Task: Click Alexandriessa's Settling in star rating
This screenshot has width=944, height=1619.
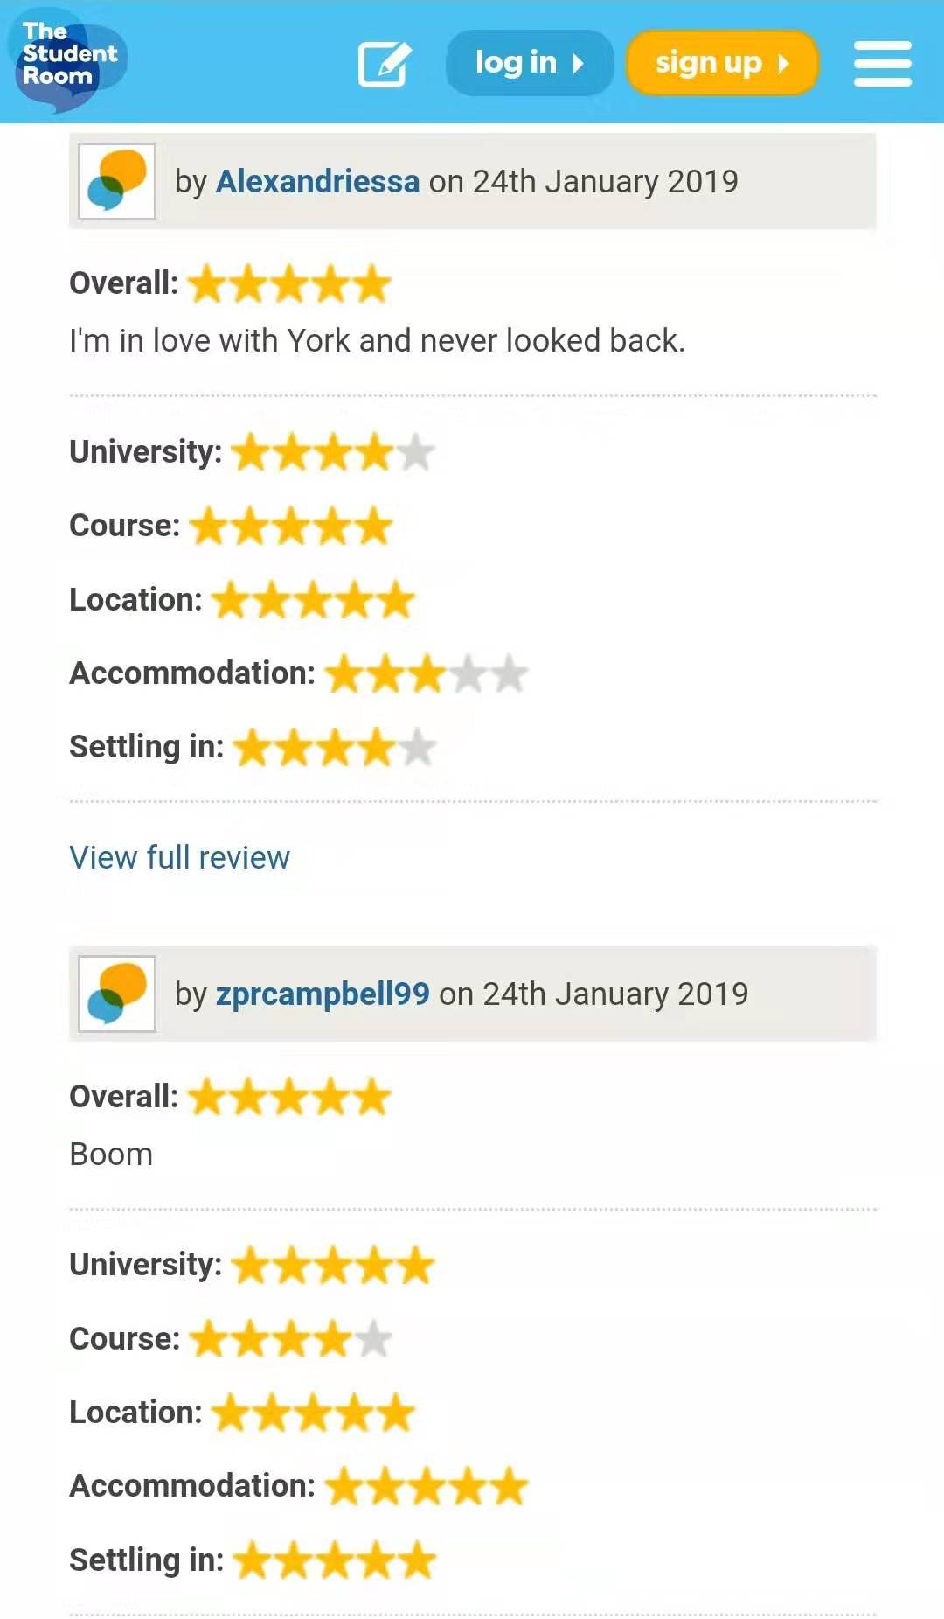Action: click(x=335, y=748)
